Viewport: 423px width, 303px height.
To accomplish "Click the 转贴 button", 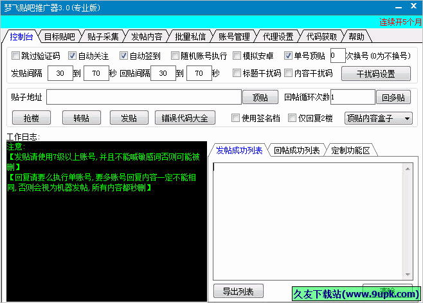I will click(82, 117).
